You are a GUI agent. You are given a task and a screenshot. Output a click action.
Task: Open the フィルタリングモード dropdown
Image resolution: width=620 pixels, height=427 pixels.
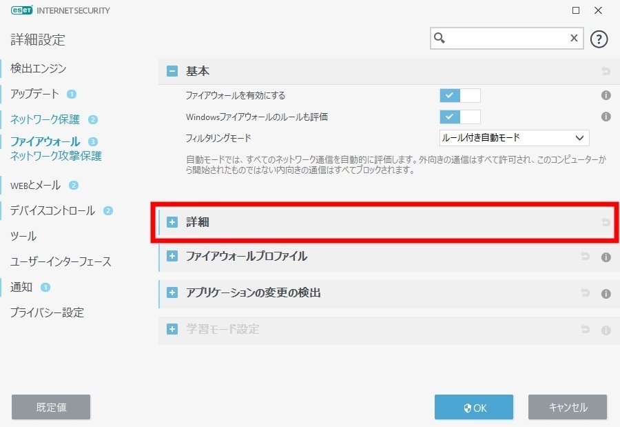click(514, 138)
